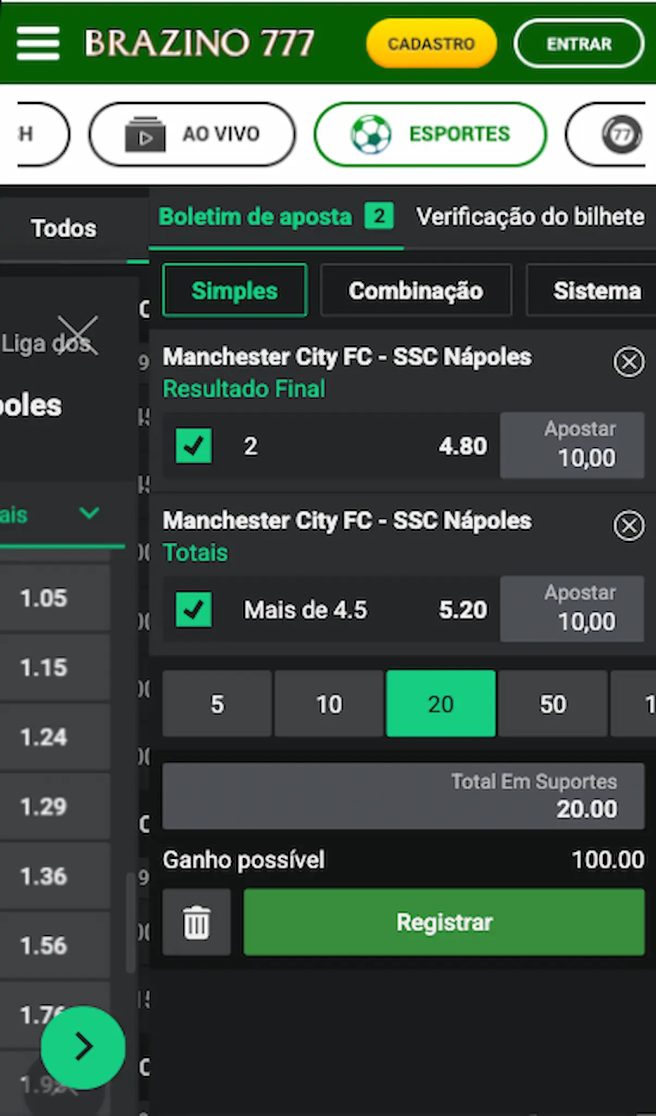This screenshot has width=656, height=1116.
Task: Click the CADASTRO button
Action: pos(431,44)
